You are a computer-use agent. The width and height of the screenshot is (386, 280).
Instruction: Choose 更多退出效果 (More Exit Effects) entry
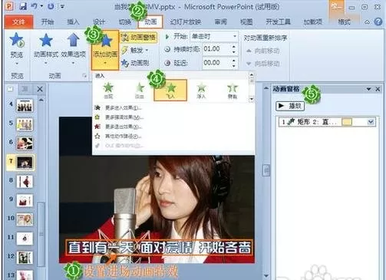pyautogui.click(x=118, y=127)
